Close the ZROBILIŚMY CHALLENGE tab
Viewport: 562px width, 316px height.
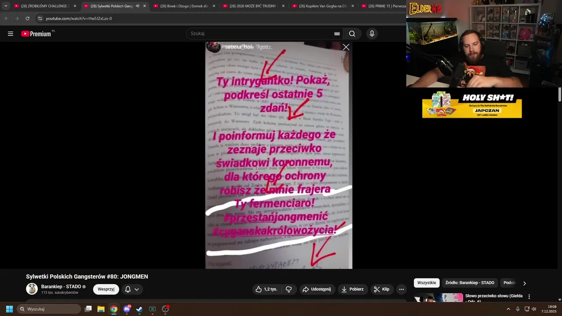[x=75, y=6]
